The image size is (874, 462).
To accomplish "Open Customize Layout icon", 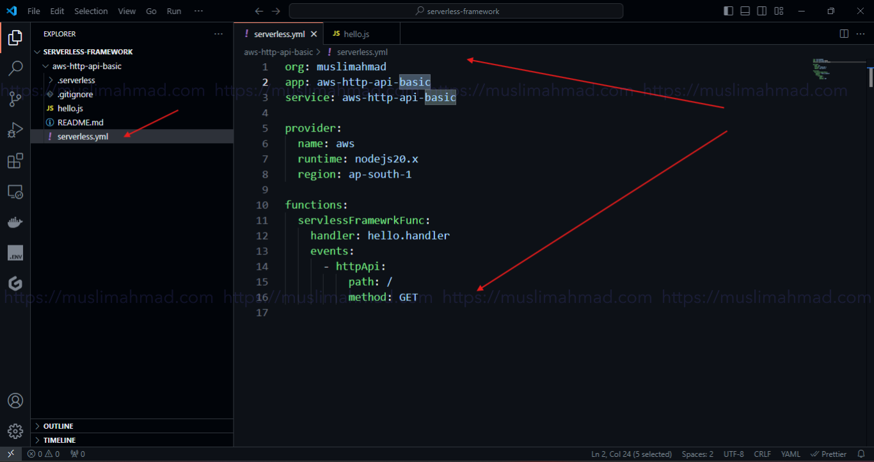I will [779, 11].
